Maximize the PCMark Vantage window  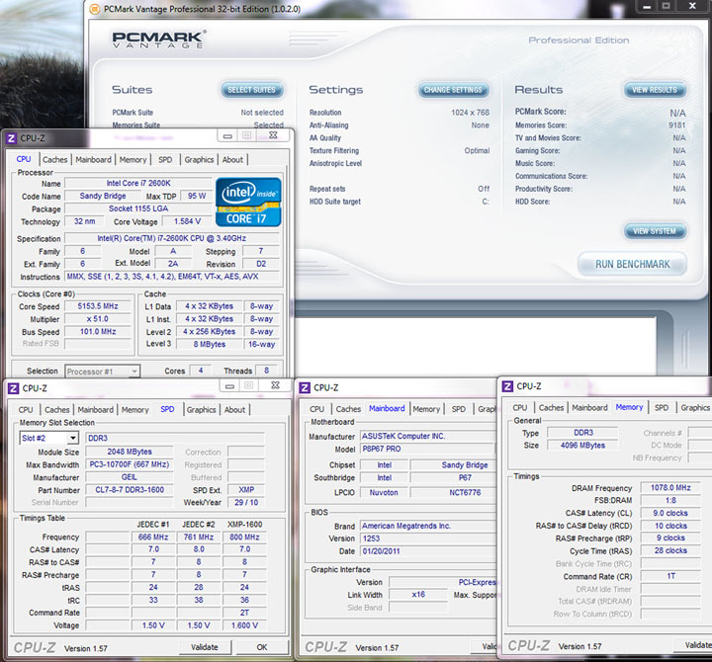click(667, 6)
